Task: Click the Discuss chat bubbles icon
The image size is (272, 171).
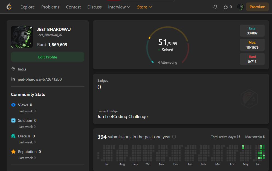Action: tap(13, 136)
